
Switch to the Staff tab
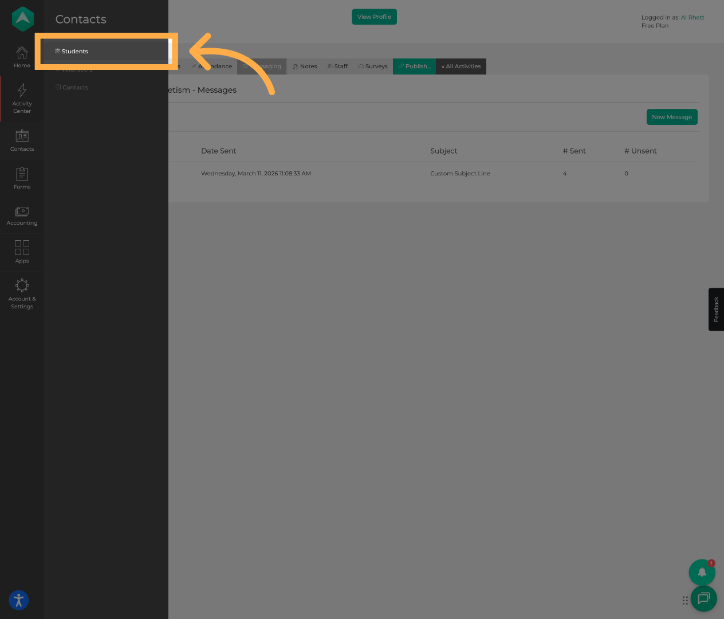click(337, 66)
